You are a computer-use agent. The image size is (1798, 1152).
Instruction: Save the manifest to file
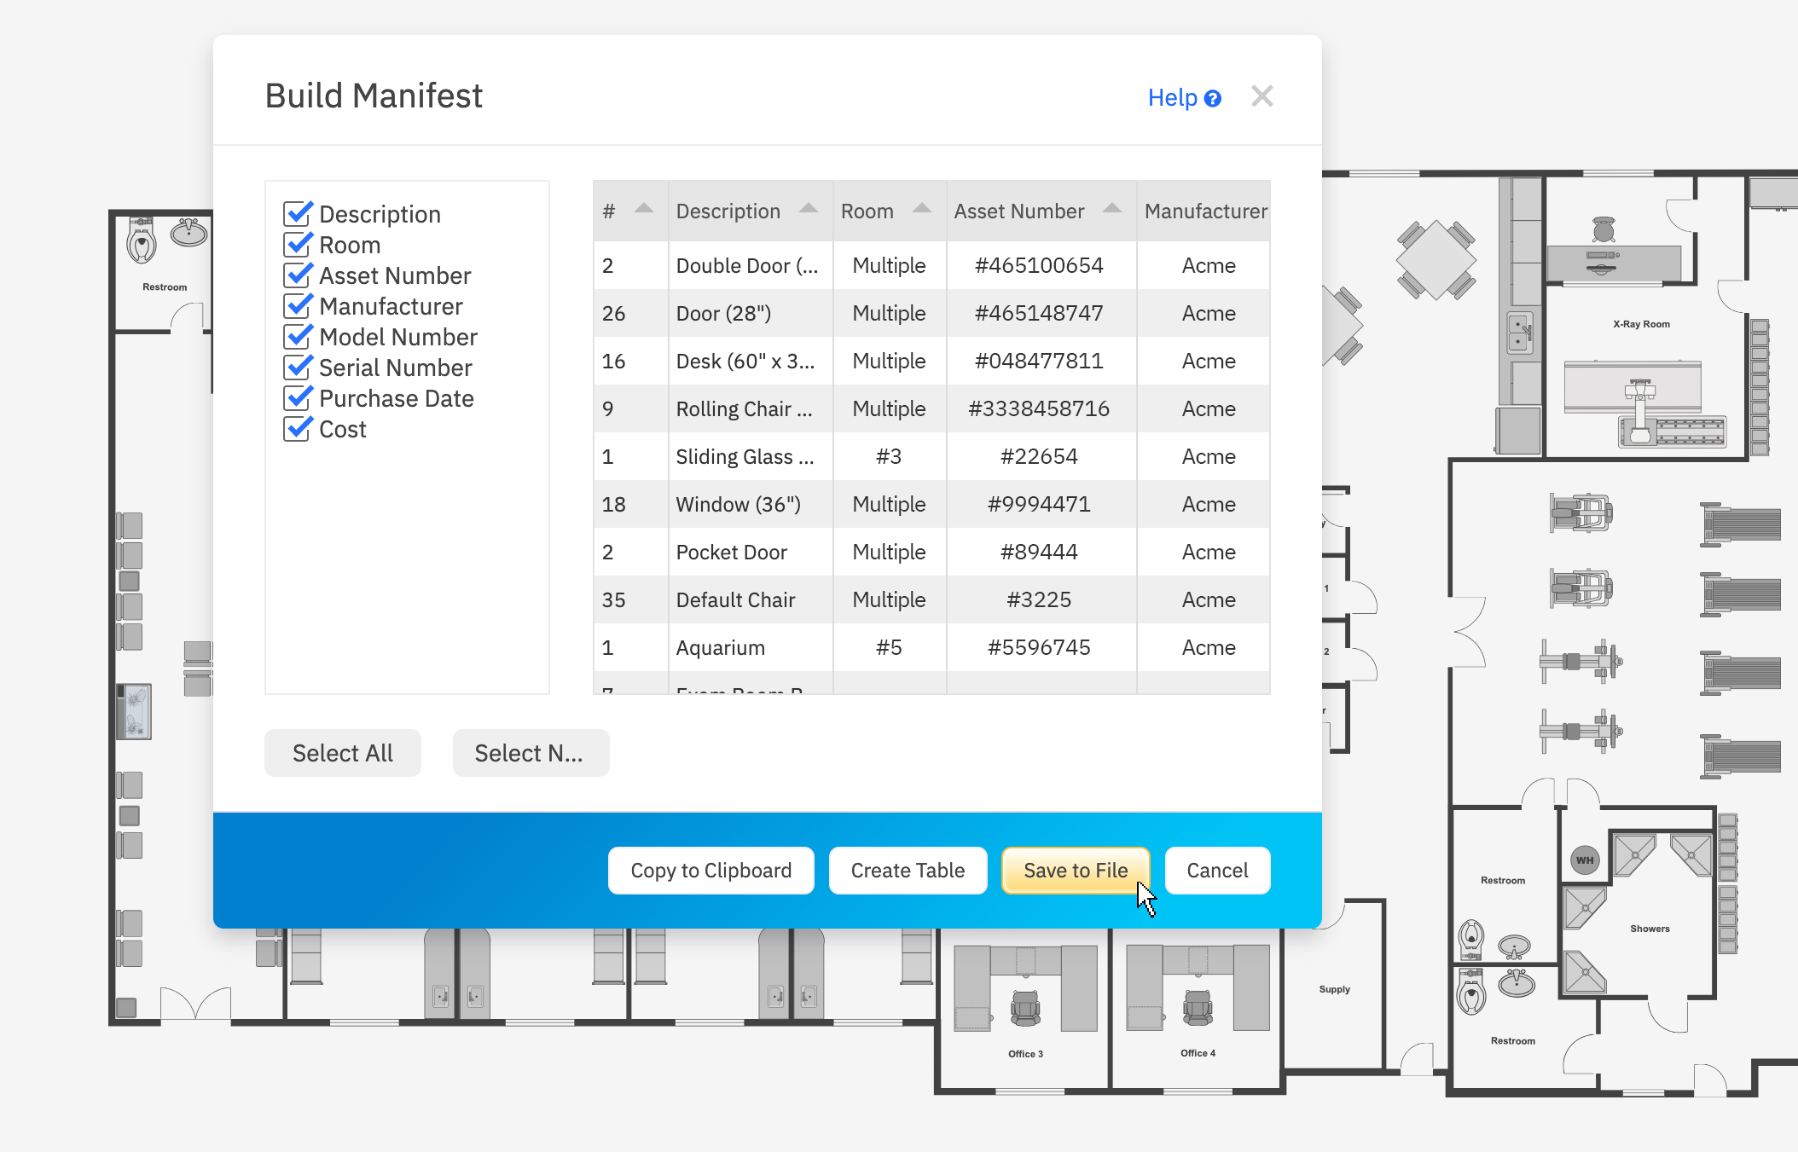pyautogui.click(x=1075, y=871)
